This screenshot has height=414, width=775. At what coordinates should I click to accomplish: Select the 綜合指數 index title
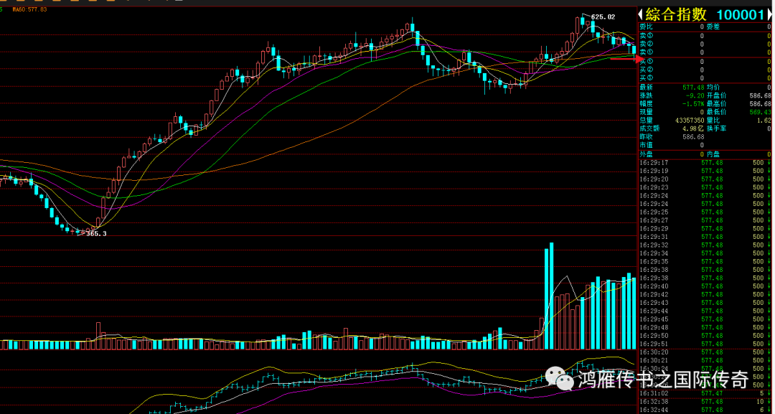(676, 14)
